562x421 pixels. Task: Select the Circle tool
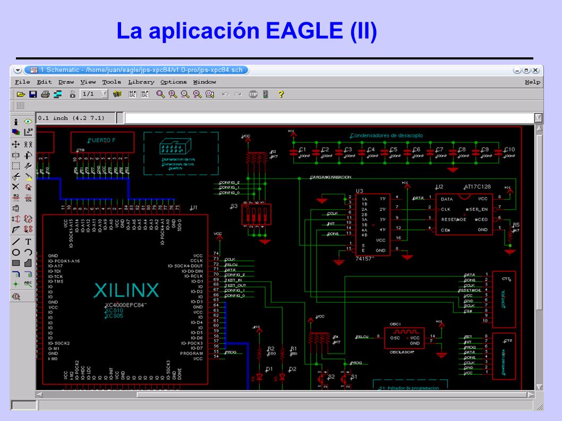coord(16,252)
